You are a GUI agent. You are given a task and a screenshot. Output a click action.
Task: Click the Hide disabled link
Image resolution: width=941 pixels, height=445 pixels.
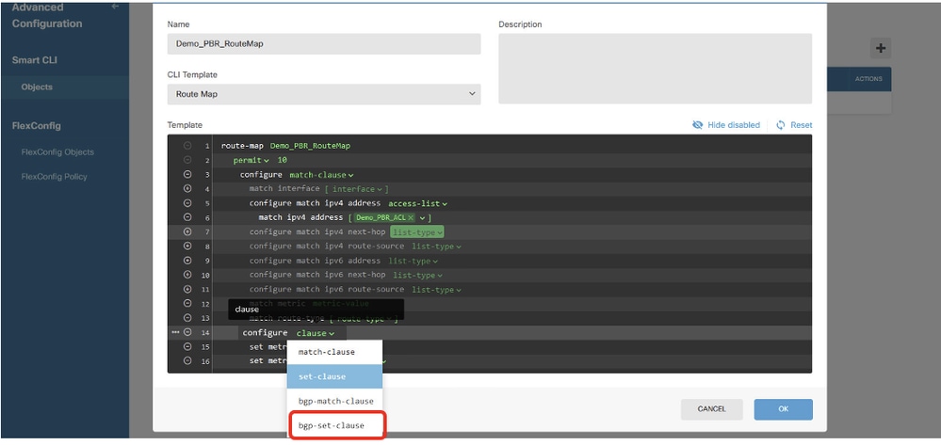click(x=734, y=125)
